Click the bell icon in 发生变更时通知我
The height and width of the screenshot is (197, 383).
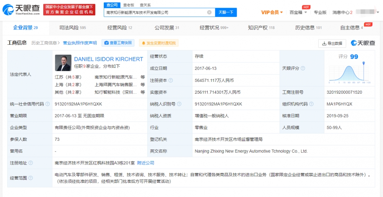(x=144, y=43)
